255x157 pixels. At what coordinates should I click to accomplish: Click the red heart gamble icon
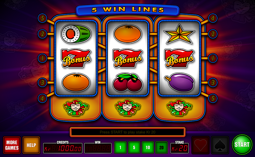click(200, 145)
